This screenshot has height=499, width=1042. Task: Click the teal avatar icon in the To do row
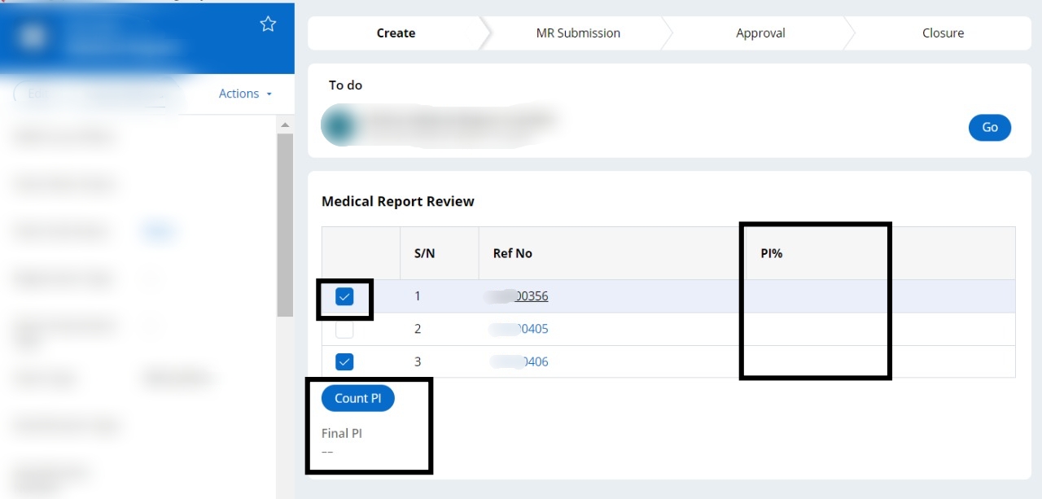pyautogui.click(x=336, y=125)
